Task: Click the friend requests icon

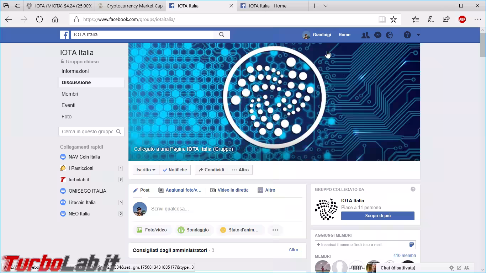Action: [x=365, y=35]
